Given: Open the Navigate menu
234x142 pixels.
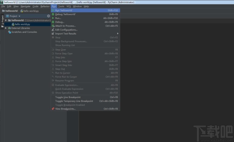Looking at the screenshot, I should click(x=25, y=6).
